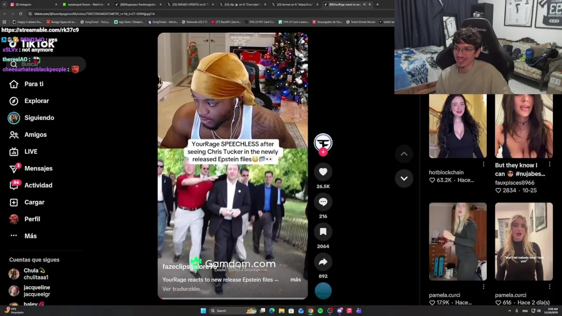Click the Windows taskbar Search box
This screenshot has width=562, height=316.
pyautogui.click(x=233, y=311)
